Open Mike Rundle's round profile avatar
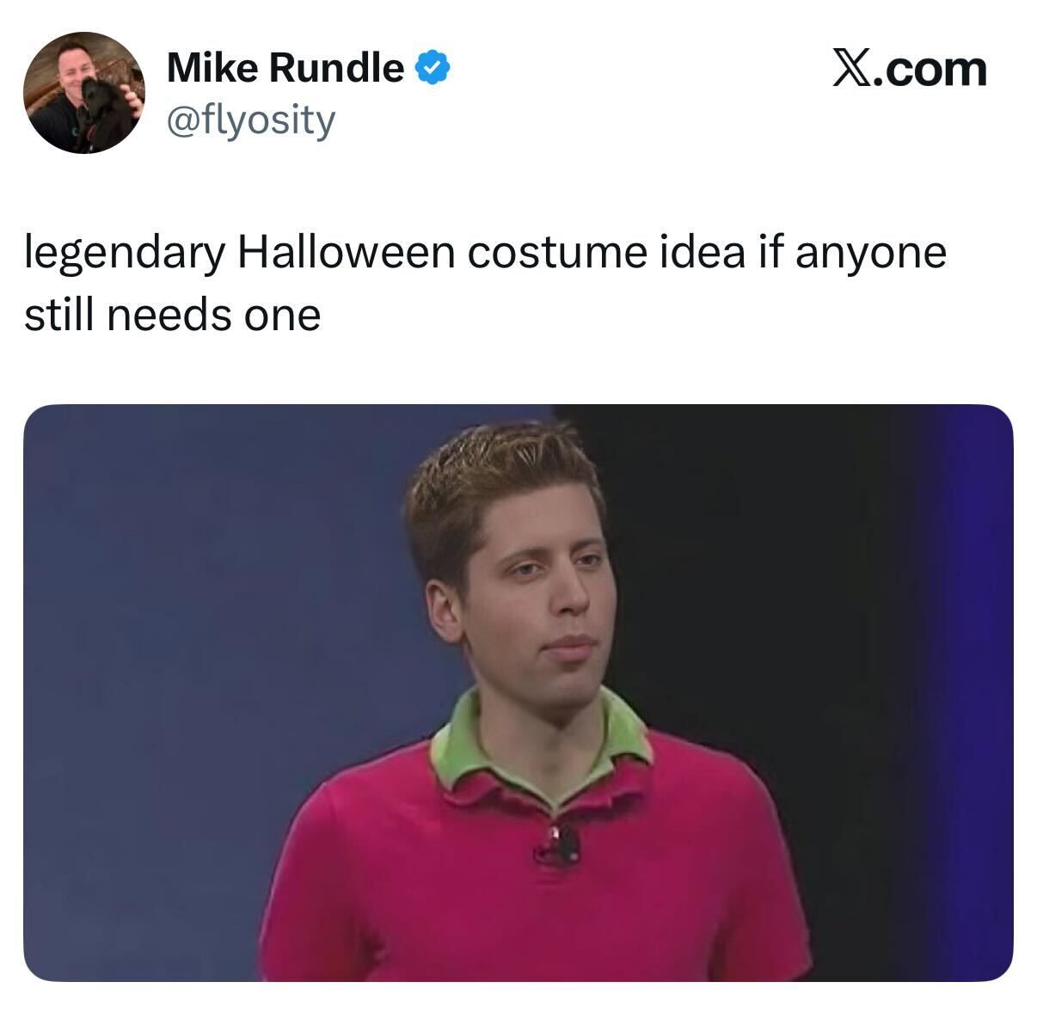This screenshot has width=1037, height=1025. point(83,93)
